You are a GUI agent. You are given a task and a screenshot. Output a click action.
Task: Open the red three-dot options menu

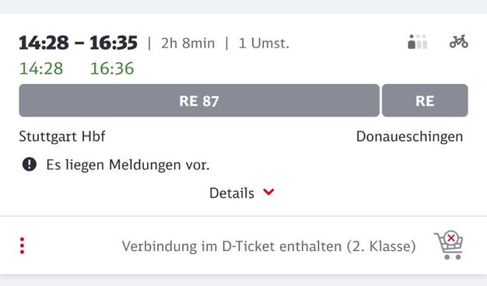(22, 246)
